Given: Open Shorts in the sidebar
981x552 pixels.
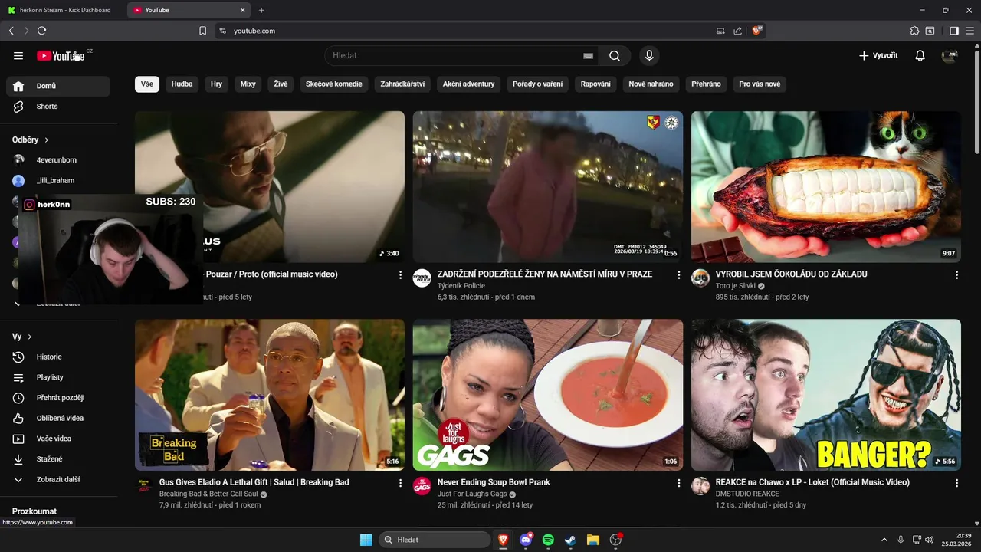Looking at the screenshot, I should point(58,107).
